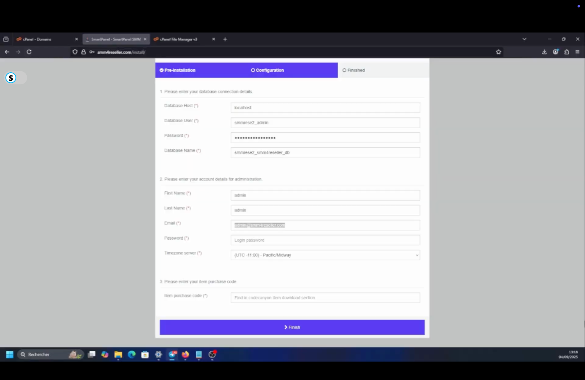
Task: Open the Firefox downloads icon
Action: coord(544,52)
